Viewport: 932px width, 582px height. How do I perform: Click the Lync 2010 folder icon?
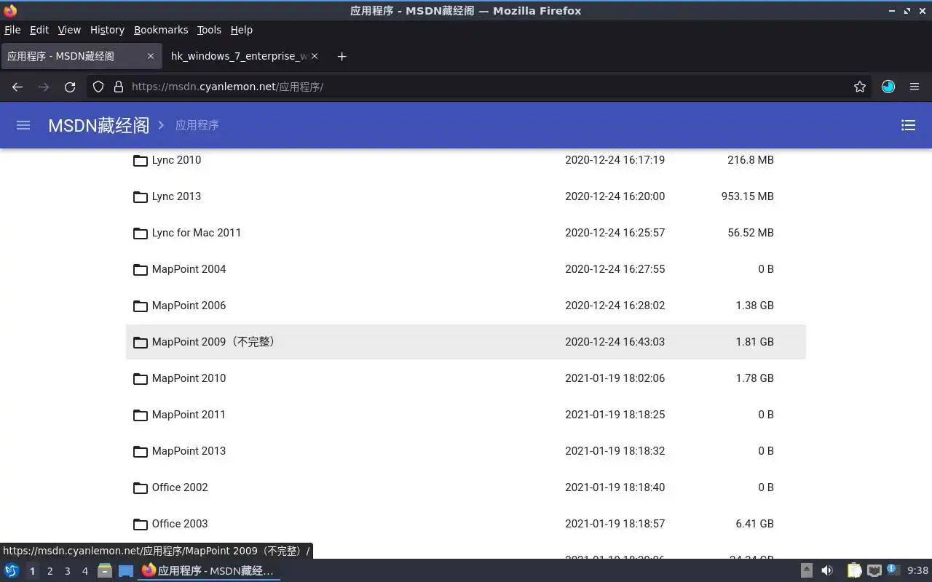(141, 161)
